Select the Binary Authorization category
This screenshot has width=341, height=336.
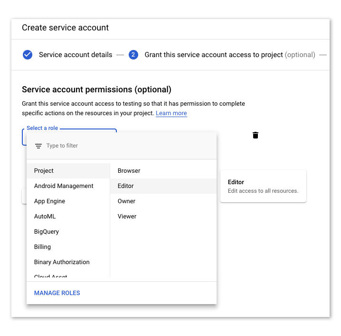[62, 262]
